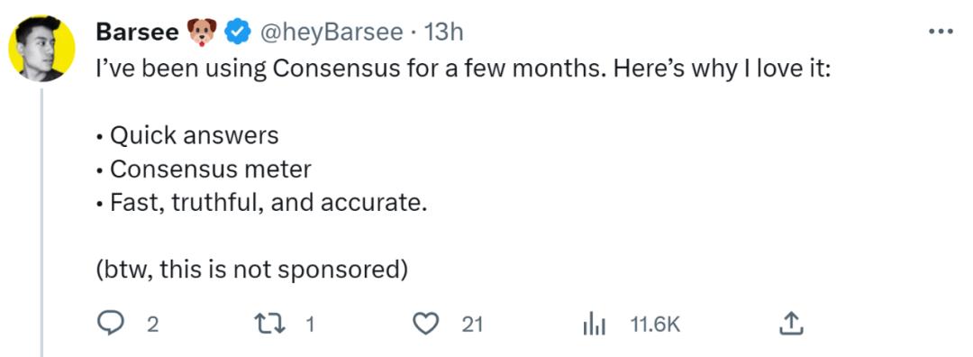
Task: Click the share upload arrow icon
Action: (x=791, y=324)
